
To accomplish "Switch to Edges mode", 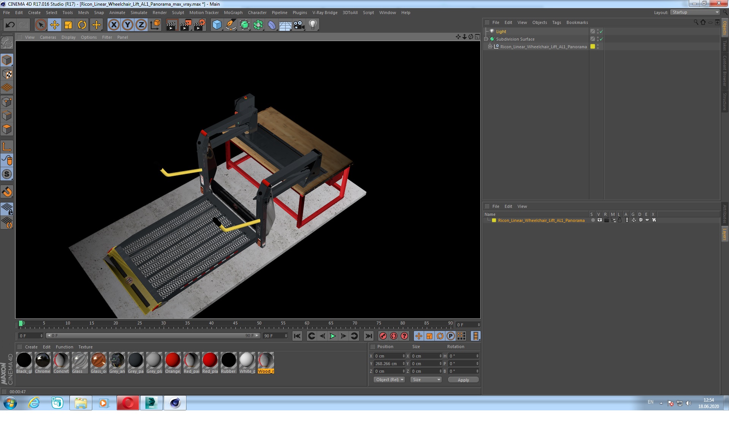I will point(7,116).
